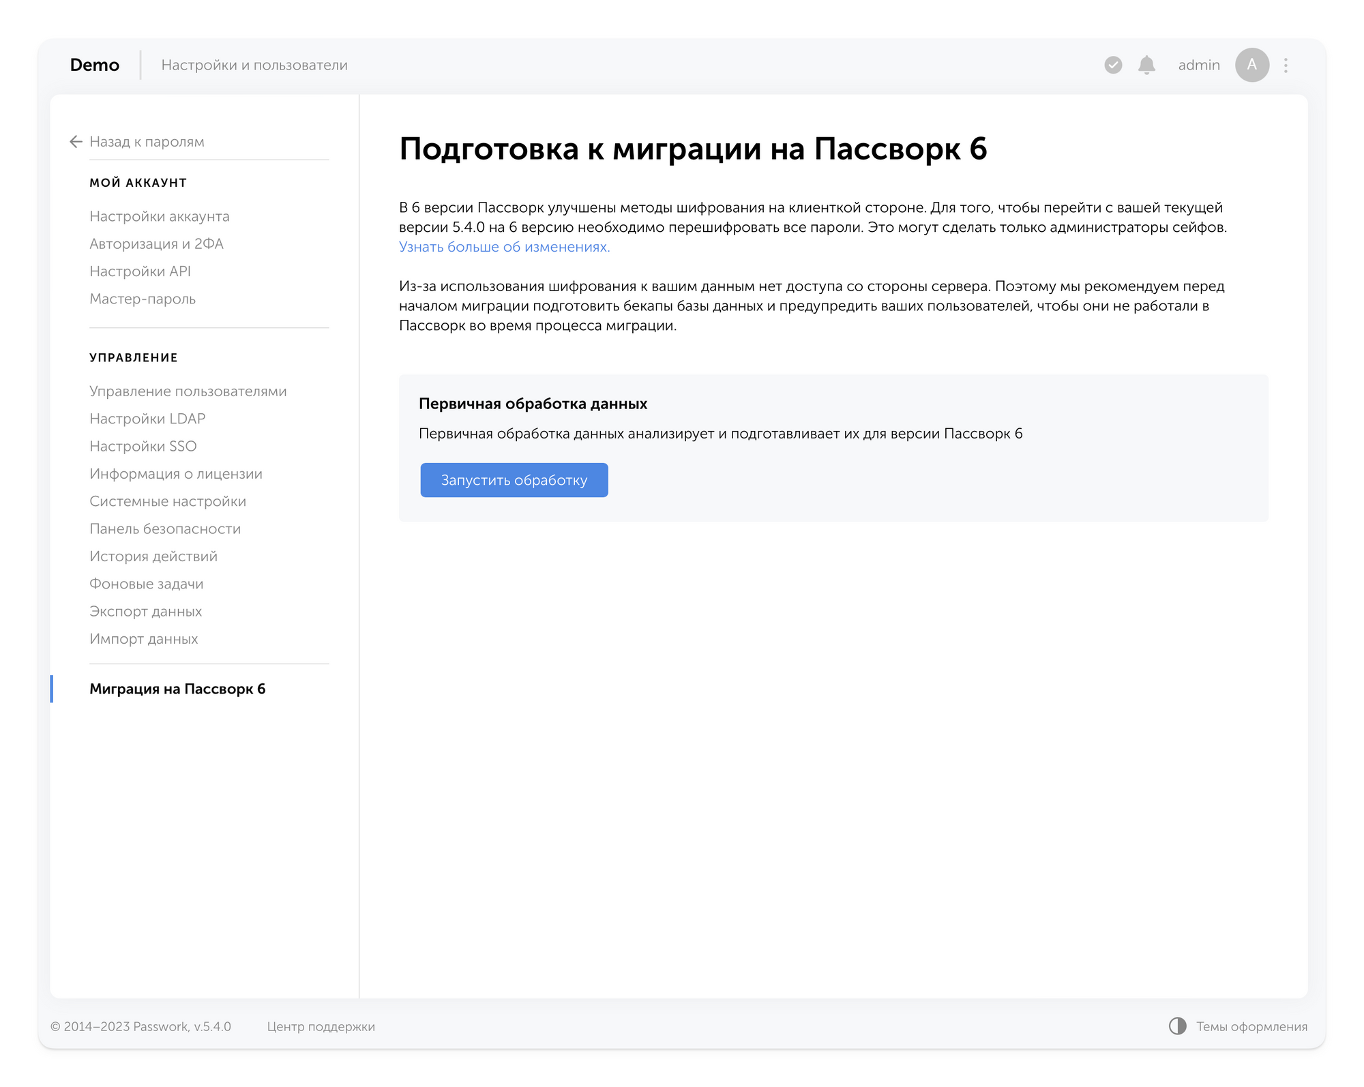Screen dimensions: 1364x1087
Task: Click the notifications bell icon
Action: 1146,65
